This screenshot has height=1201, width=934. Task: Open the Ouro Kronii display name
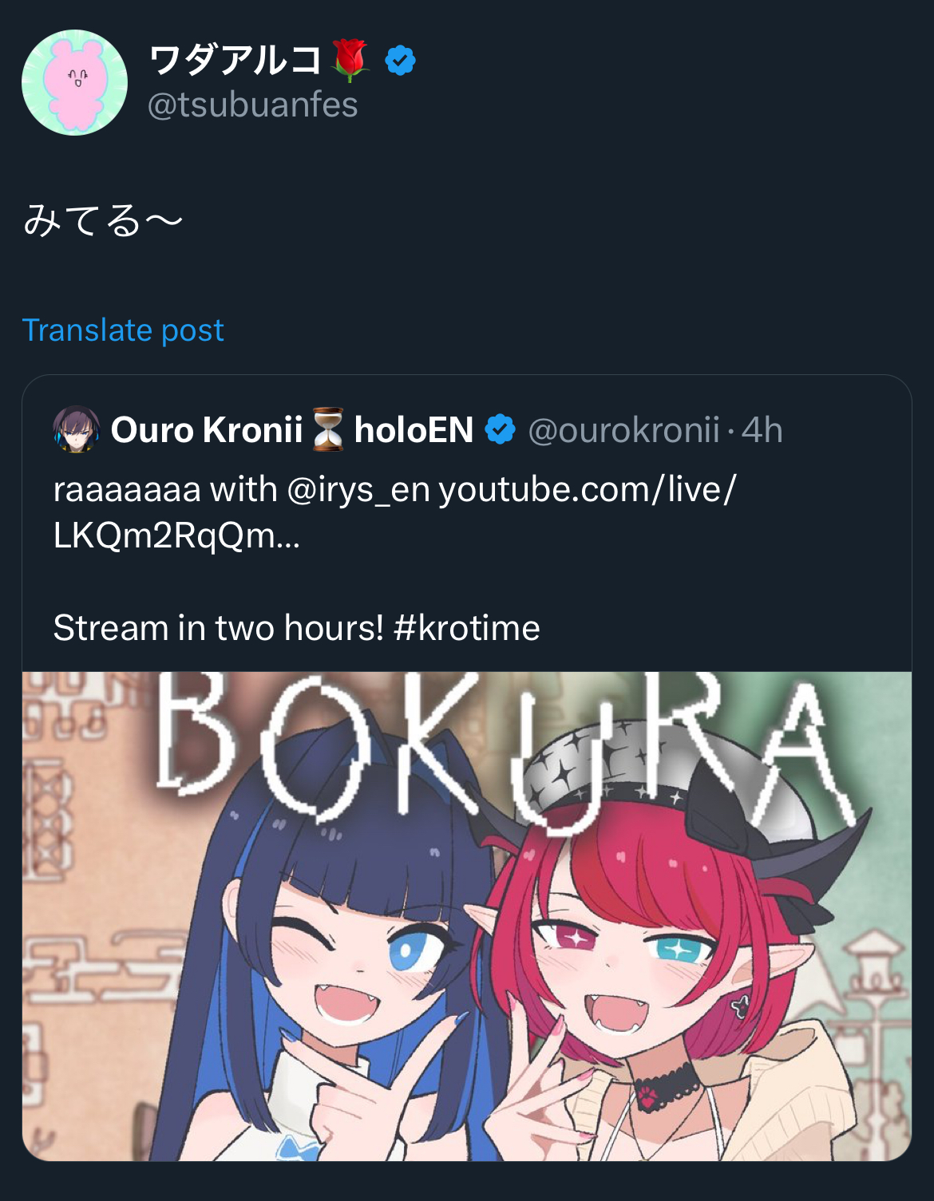[x=207, y=430]
